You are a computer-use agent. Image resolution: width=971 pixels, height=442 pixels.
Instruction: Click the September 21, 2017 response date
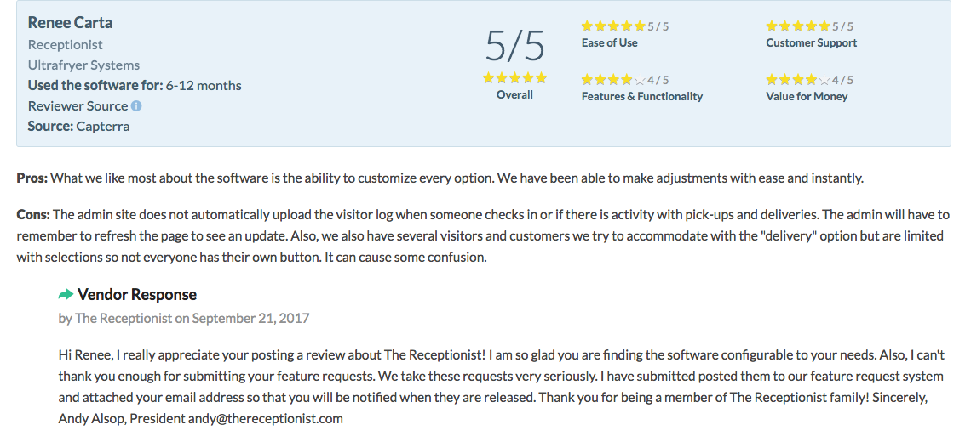click(x=250, y=319)
